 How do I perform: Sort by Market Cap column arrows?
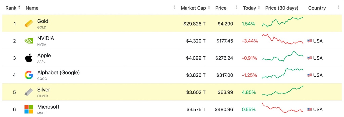point(209,8)
